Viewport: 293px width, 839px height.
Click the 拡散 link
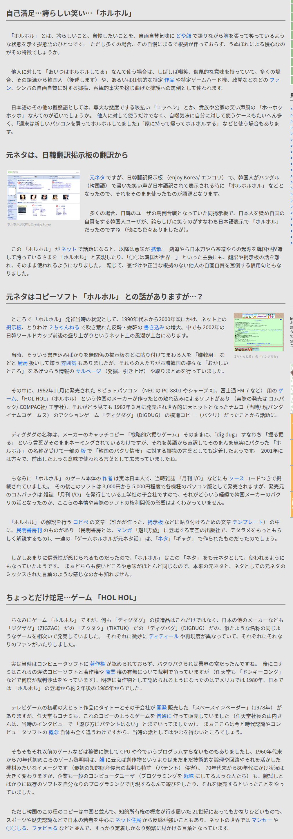click(x=156, y=249)
